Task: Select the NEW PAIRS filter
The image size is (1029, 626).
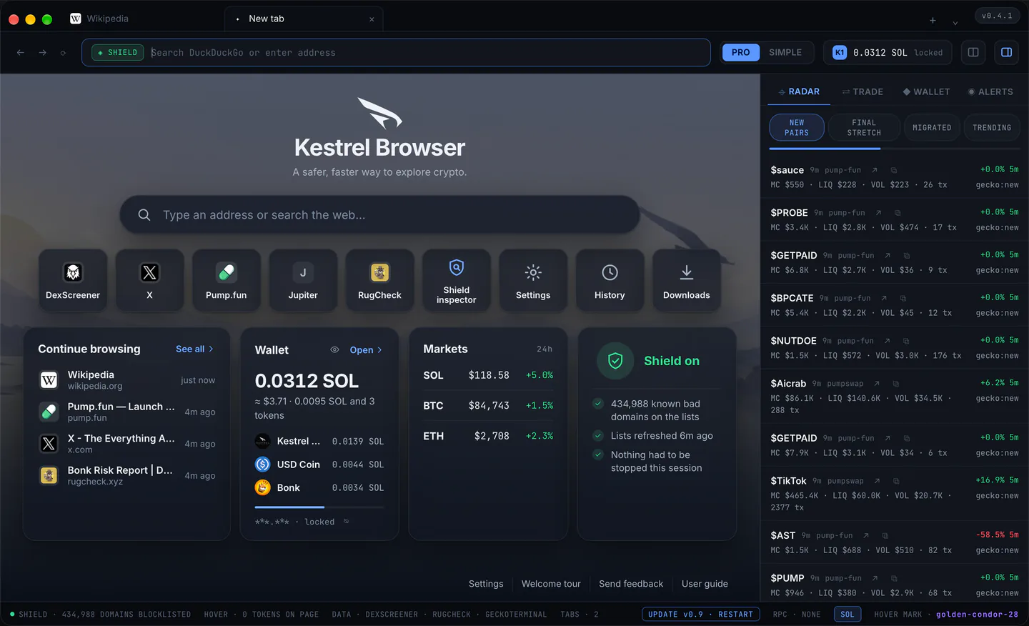Action: (797, 128)
